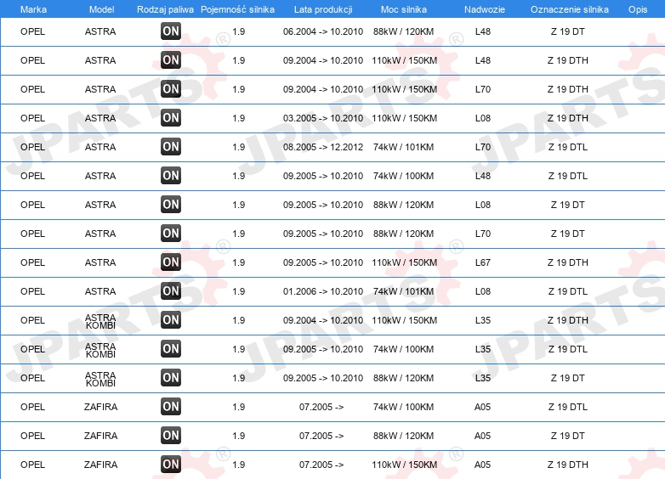
Task: Click the Oznaczenie silnika column header
Action: (x=570, y=9)
